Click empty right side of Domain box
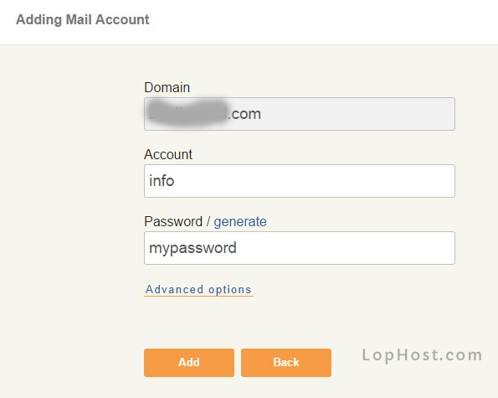 point(358,114)
